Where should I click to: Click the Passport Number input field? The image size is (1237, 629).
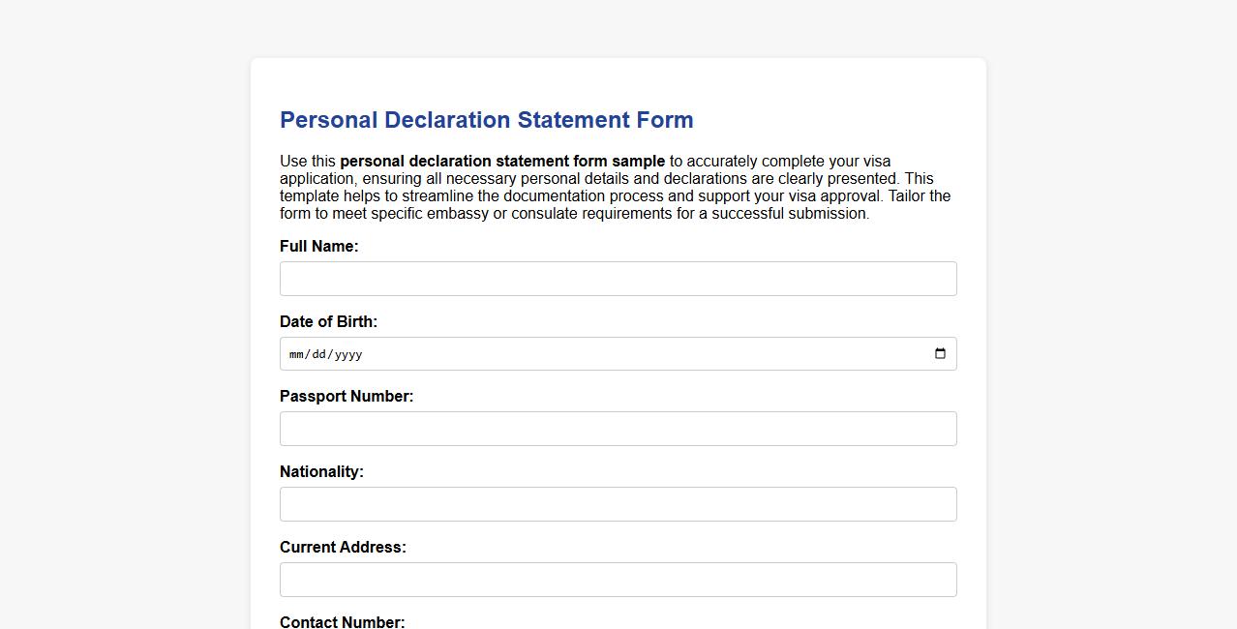(x=618, y=428)
